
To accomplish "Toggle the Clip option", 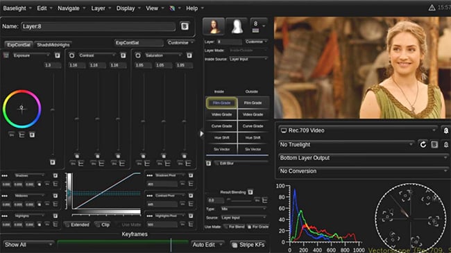I will pyautogui.click(x=103, y=225).
